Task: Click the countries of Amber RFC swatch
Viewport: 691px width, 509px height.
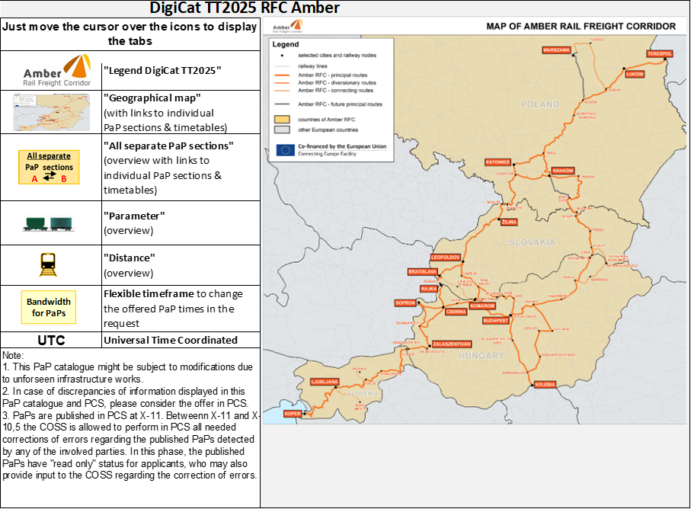Action: [282, 120]
